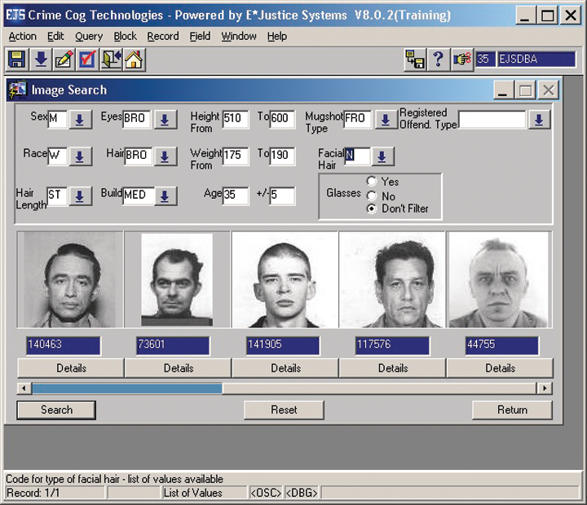Viewport: 587px width, 505px height.
Task: Click the pencil edit toolbar icon
Action: [x=64, y=59]
